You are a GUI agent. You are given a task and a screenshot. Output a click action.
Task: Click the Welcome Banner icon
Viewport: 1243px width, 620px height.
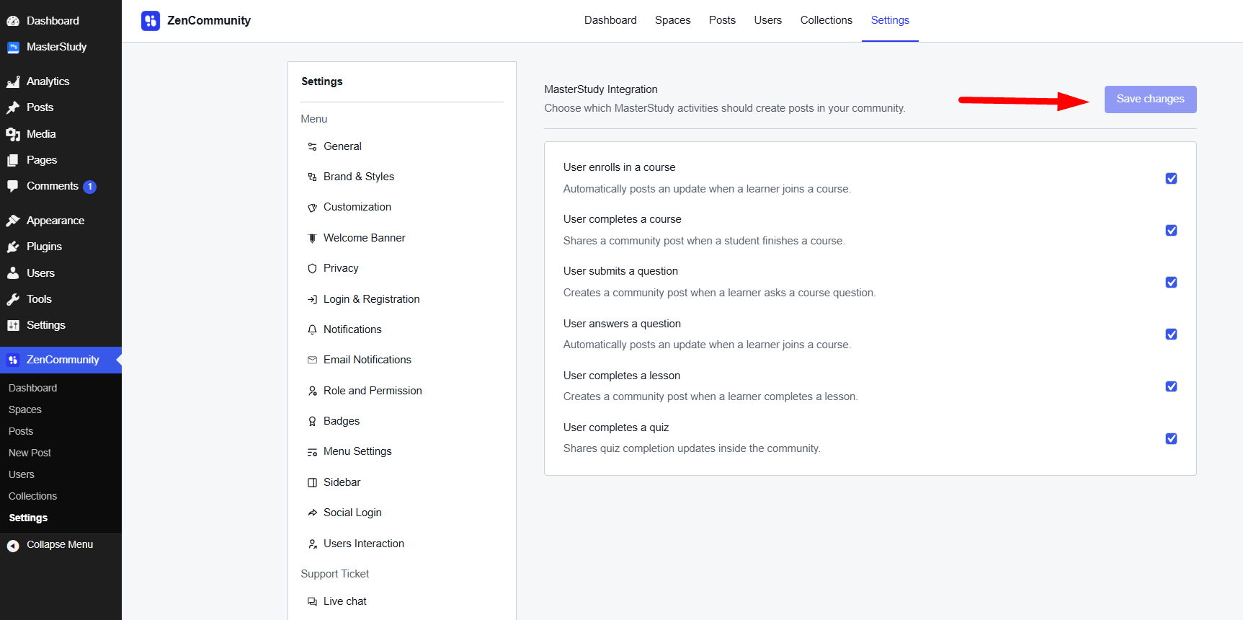point(312,238)
